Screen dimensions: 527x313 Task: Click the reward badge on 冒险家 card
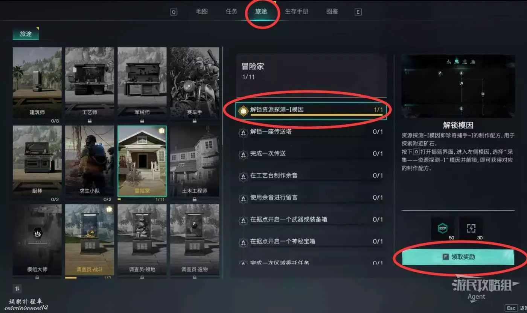(x=161, y=131)
